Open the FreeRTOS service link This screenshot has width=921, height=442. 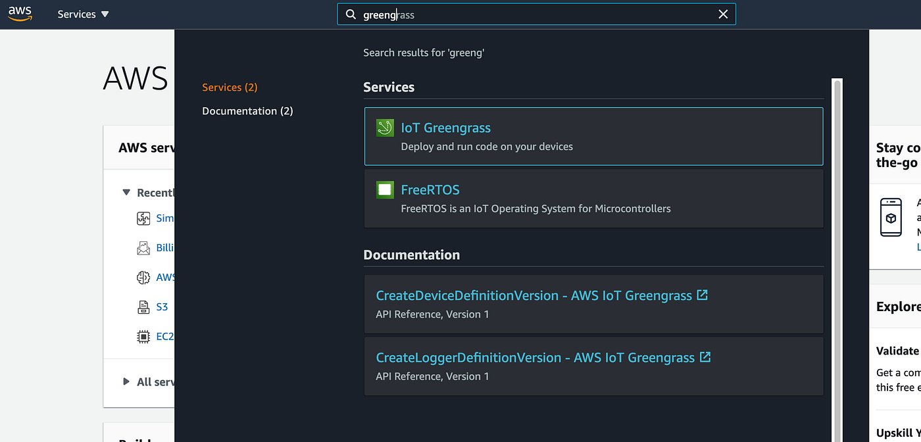[x=430, y=190]
